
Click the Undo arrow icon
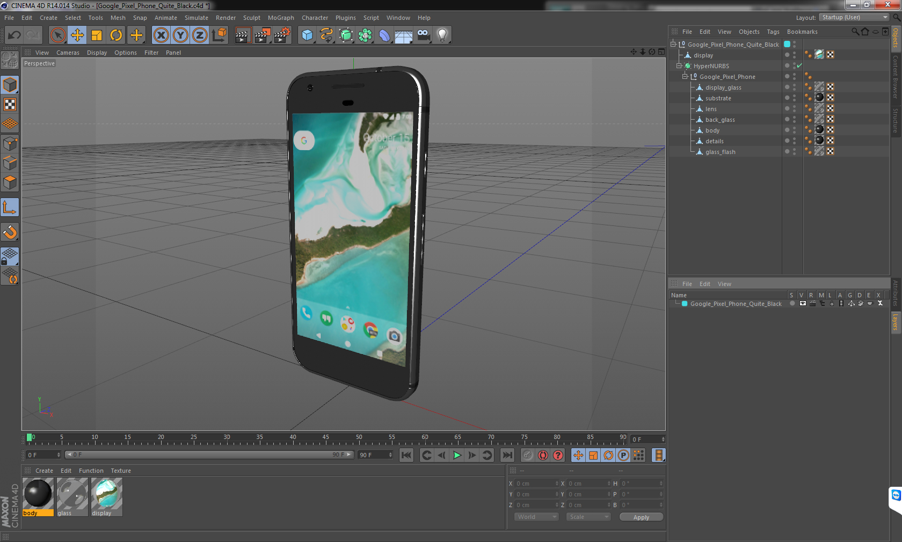(14, 35)
